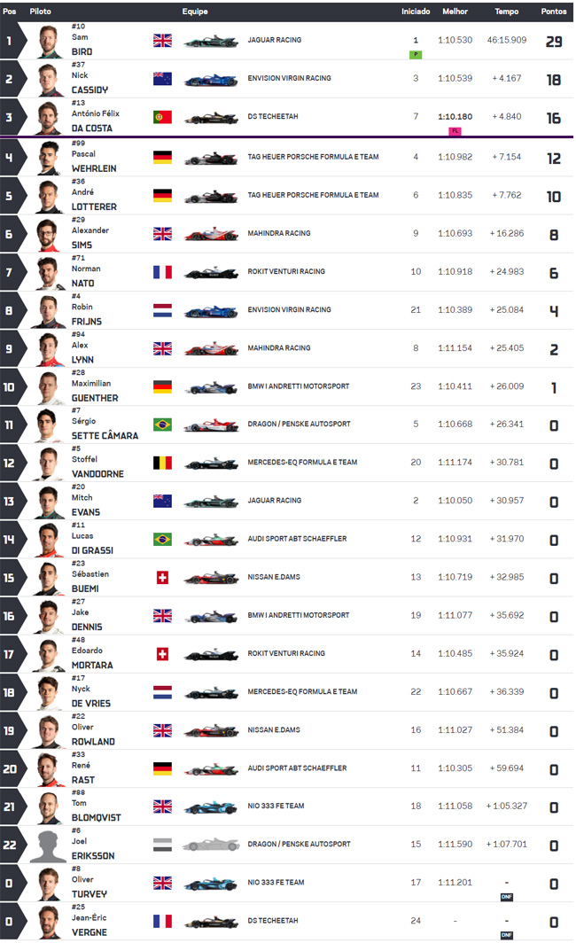This screenshot has height=943, width=576.
Task: Click the Jaguar Racing car image for Bird
Action: (x=211, y=42)
